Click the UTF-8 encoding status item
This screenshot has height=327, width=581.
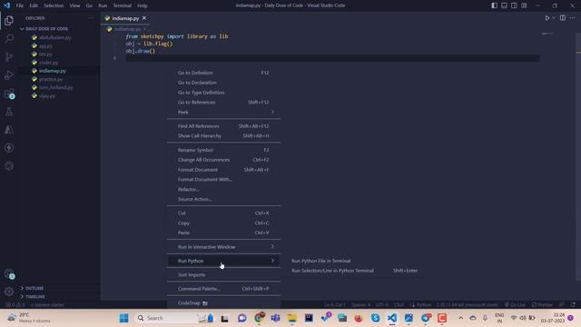click(382, 305)
